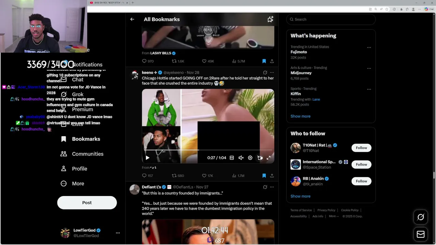Click the Grok icon on keeno's post
This screenshot has width=436, height=245.
point(265,72)
